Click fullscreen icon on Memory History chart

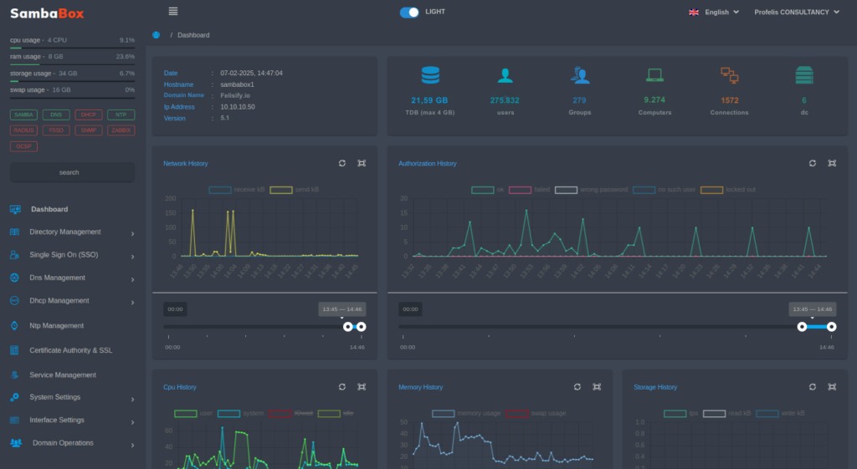pyautogui.click(x=597, y=387)
